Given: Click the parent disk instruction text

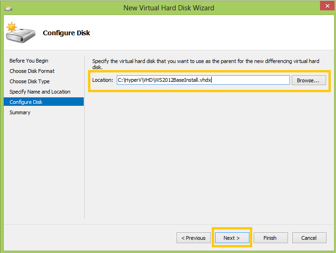Looking at the screenshot, I should click(x=206, y=64).
